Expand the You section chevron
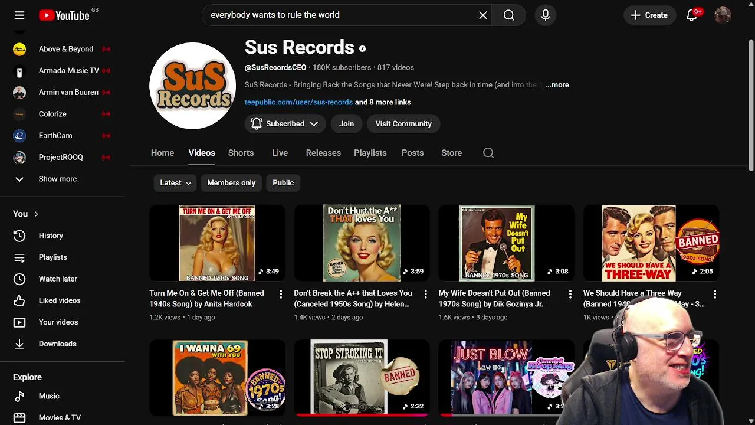755x425 pixels. 36,214
